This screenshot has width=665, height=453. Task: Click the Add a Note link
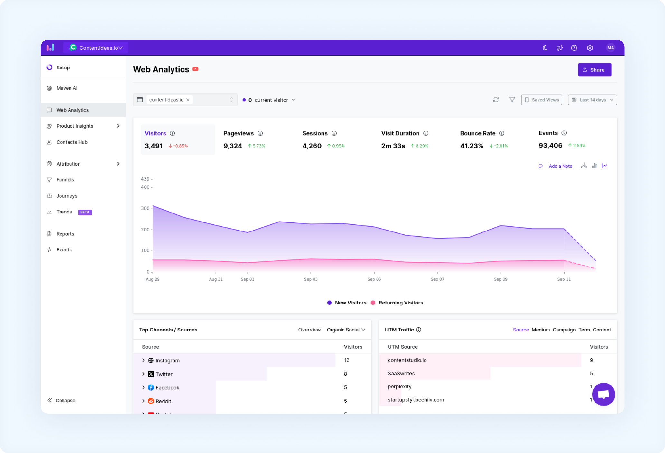[560, 166]
